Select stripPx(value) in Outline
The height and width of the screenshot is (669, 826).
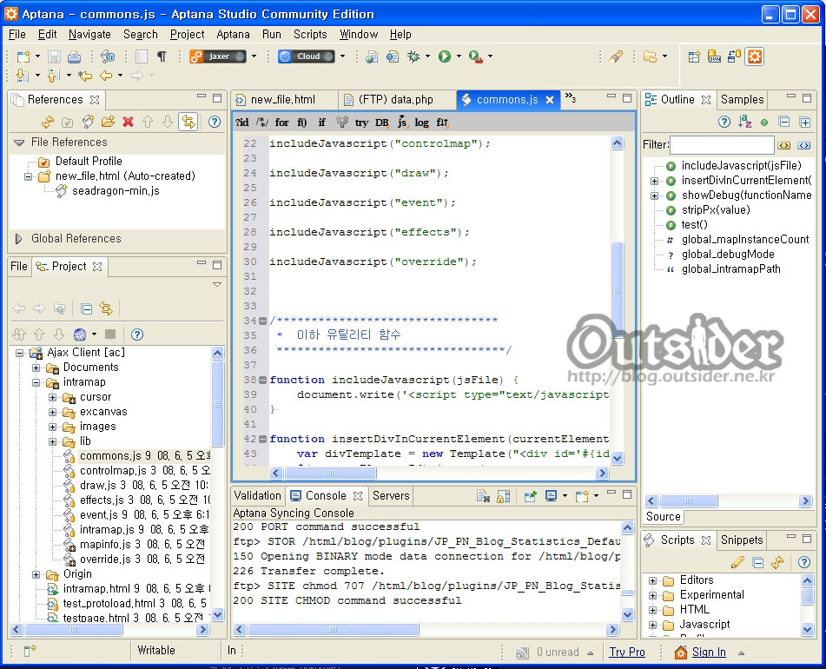pyautogui.click(x=716, y=209)
